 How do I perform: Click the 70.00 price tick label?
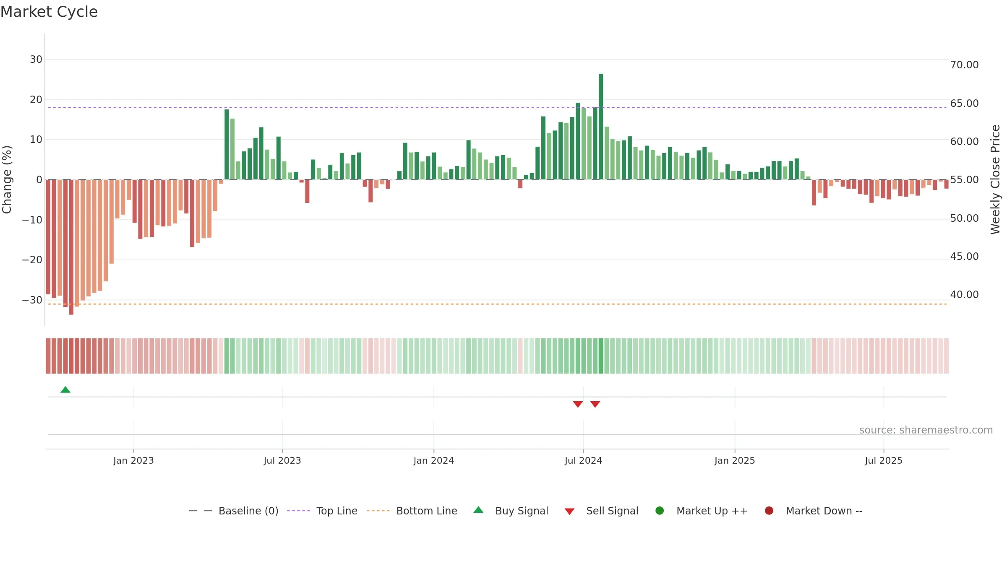(x=964, y=65)
